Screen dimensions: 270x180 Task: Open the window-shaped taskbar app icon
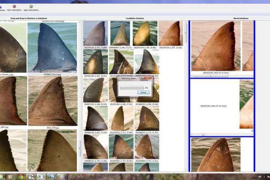click(41, 177)
